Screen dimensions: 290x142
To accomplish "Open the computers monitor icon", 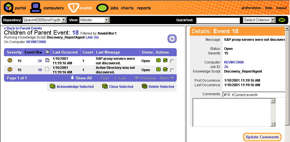I will click(x=36, y=8).
